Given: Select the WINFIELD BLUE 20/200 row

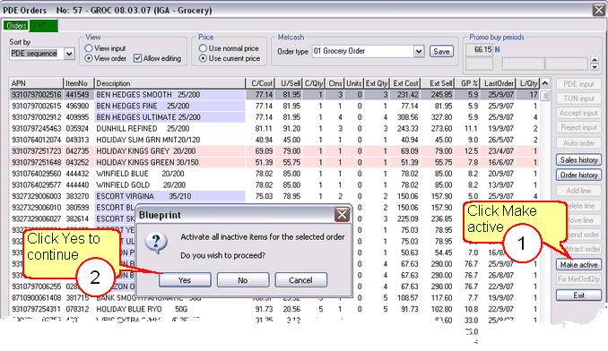Looking at the screenshot, I should pos(274,174).
